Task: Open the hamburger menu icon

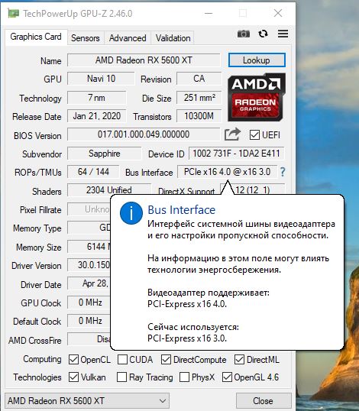Action: tap(283, 34)
